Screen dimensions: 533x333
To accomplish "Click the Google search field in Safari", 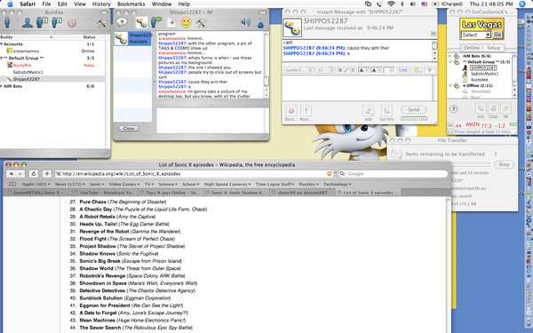I will coord(393,174).
